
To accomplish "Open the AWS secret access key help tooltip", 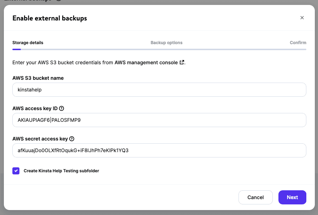I will click(x=72, y=139).
